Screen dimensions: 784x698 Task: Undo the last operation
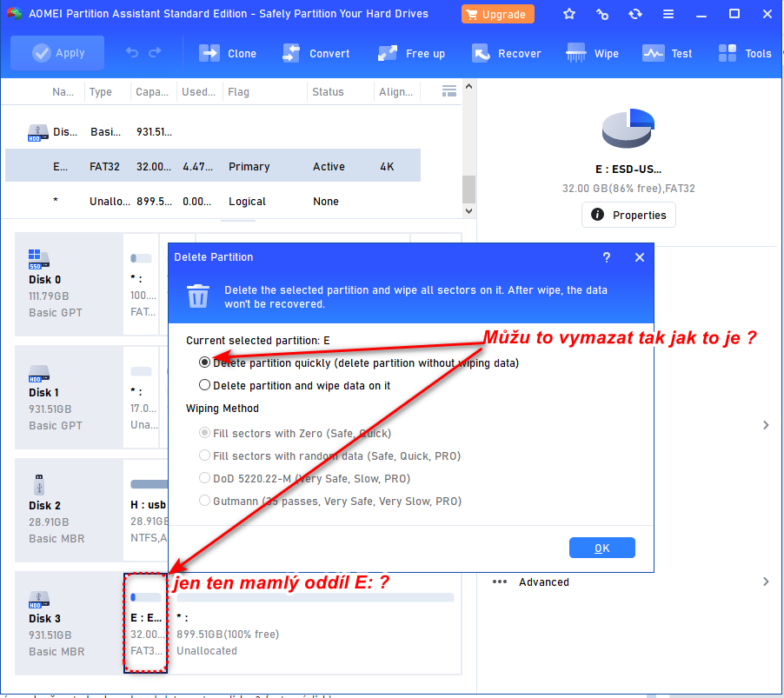click(132, 52)
